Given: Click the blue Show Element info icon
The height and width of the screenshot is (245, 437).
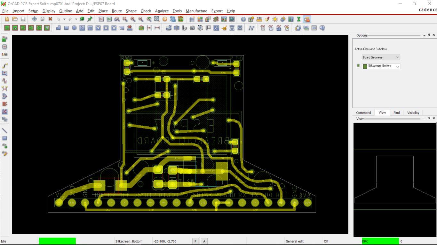Looking at the screenshot, I should (243, 19).
